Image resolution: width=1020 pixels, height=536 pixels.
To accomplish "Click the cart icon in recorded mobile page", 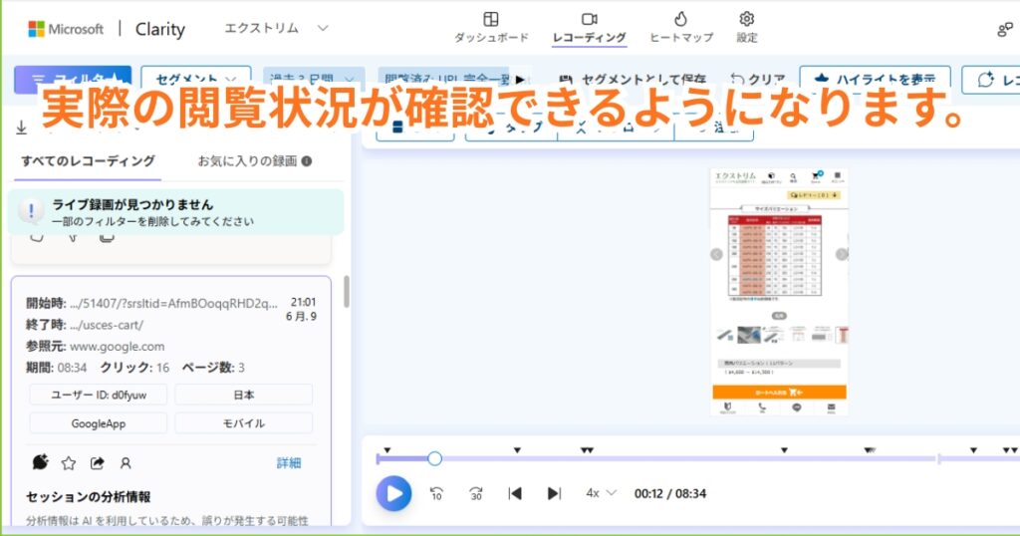I will (816, 176).
